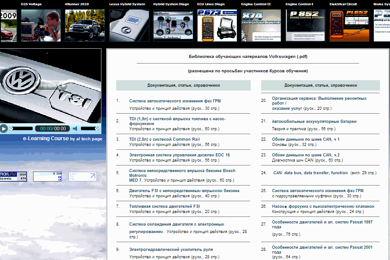Open the Mail.ru counter badge
This screenshot has width=390, height=260.
point(13,176)
